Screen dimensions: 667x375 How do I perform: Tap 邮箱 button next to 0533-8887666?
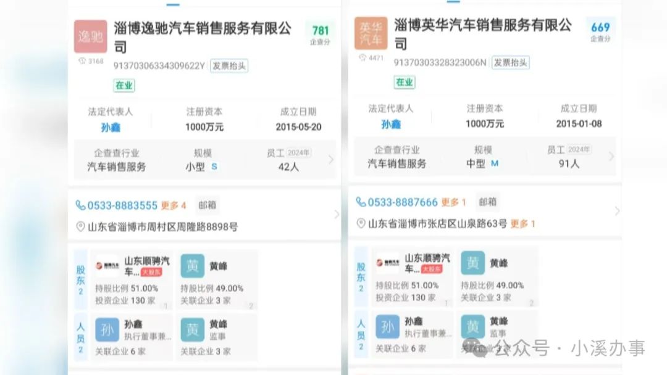(x=487, y=202)
